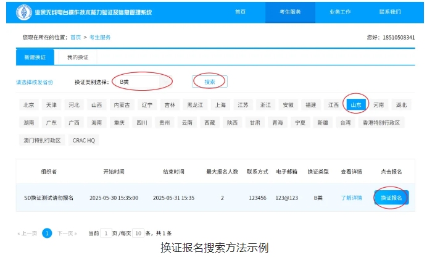Choose the 北京 province option

[x=28, y=105]
